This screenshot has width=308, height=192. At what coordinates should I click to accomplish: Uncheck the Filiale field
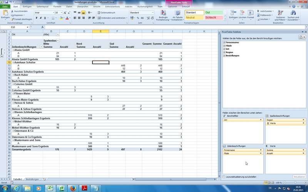pyautogui.click(x=224, y=46)
